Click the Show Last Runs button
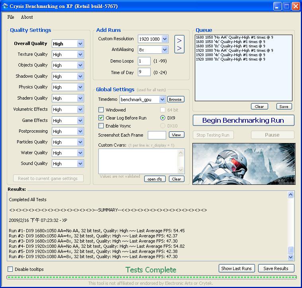This screenshot has height=288, width=302. click(236, 268)
